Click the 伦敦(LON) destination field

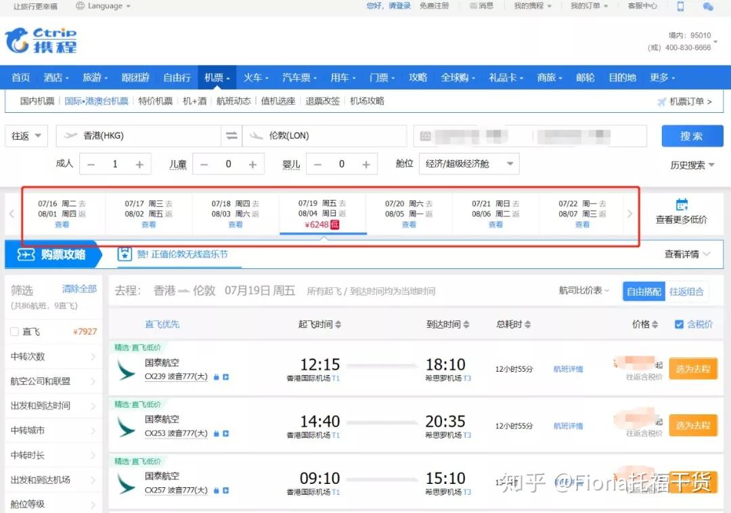tap(324, 136)
